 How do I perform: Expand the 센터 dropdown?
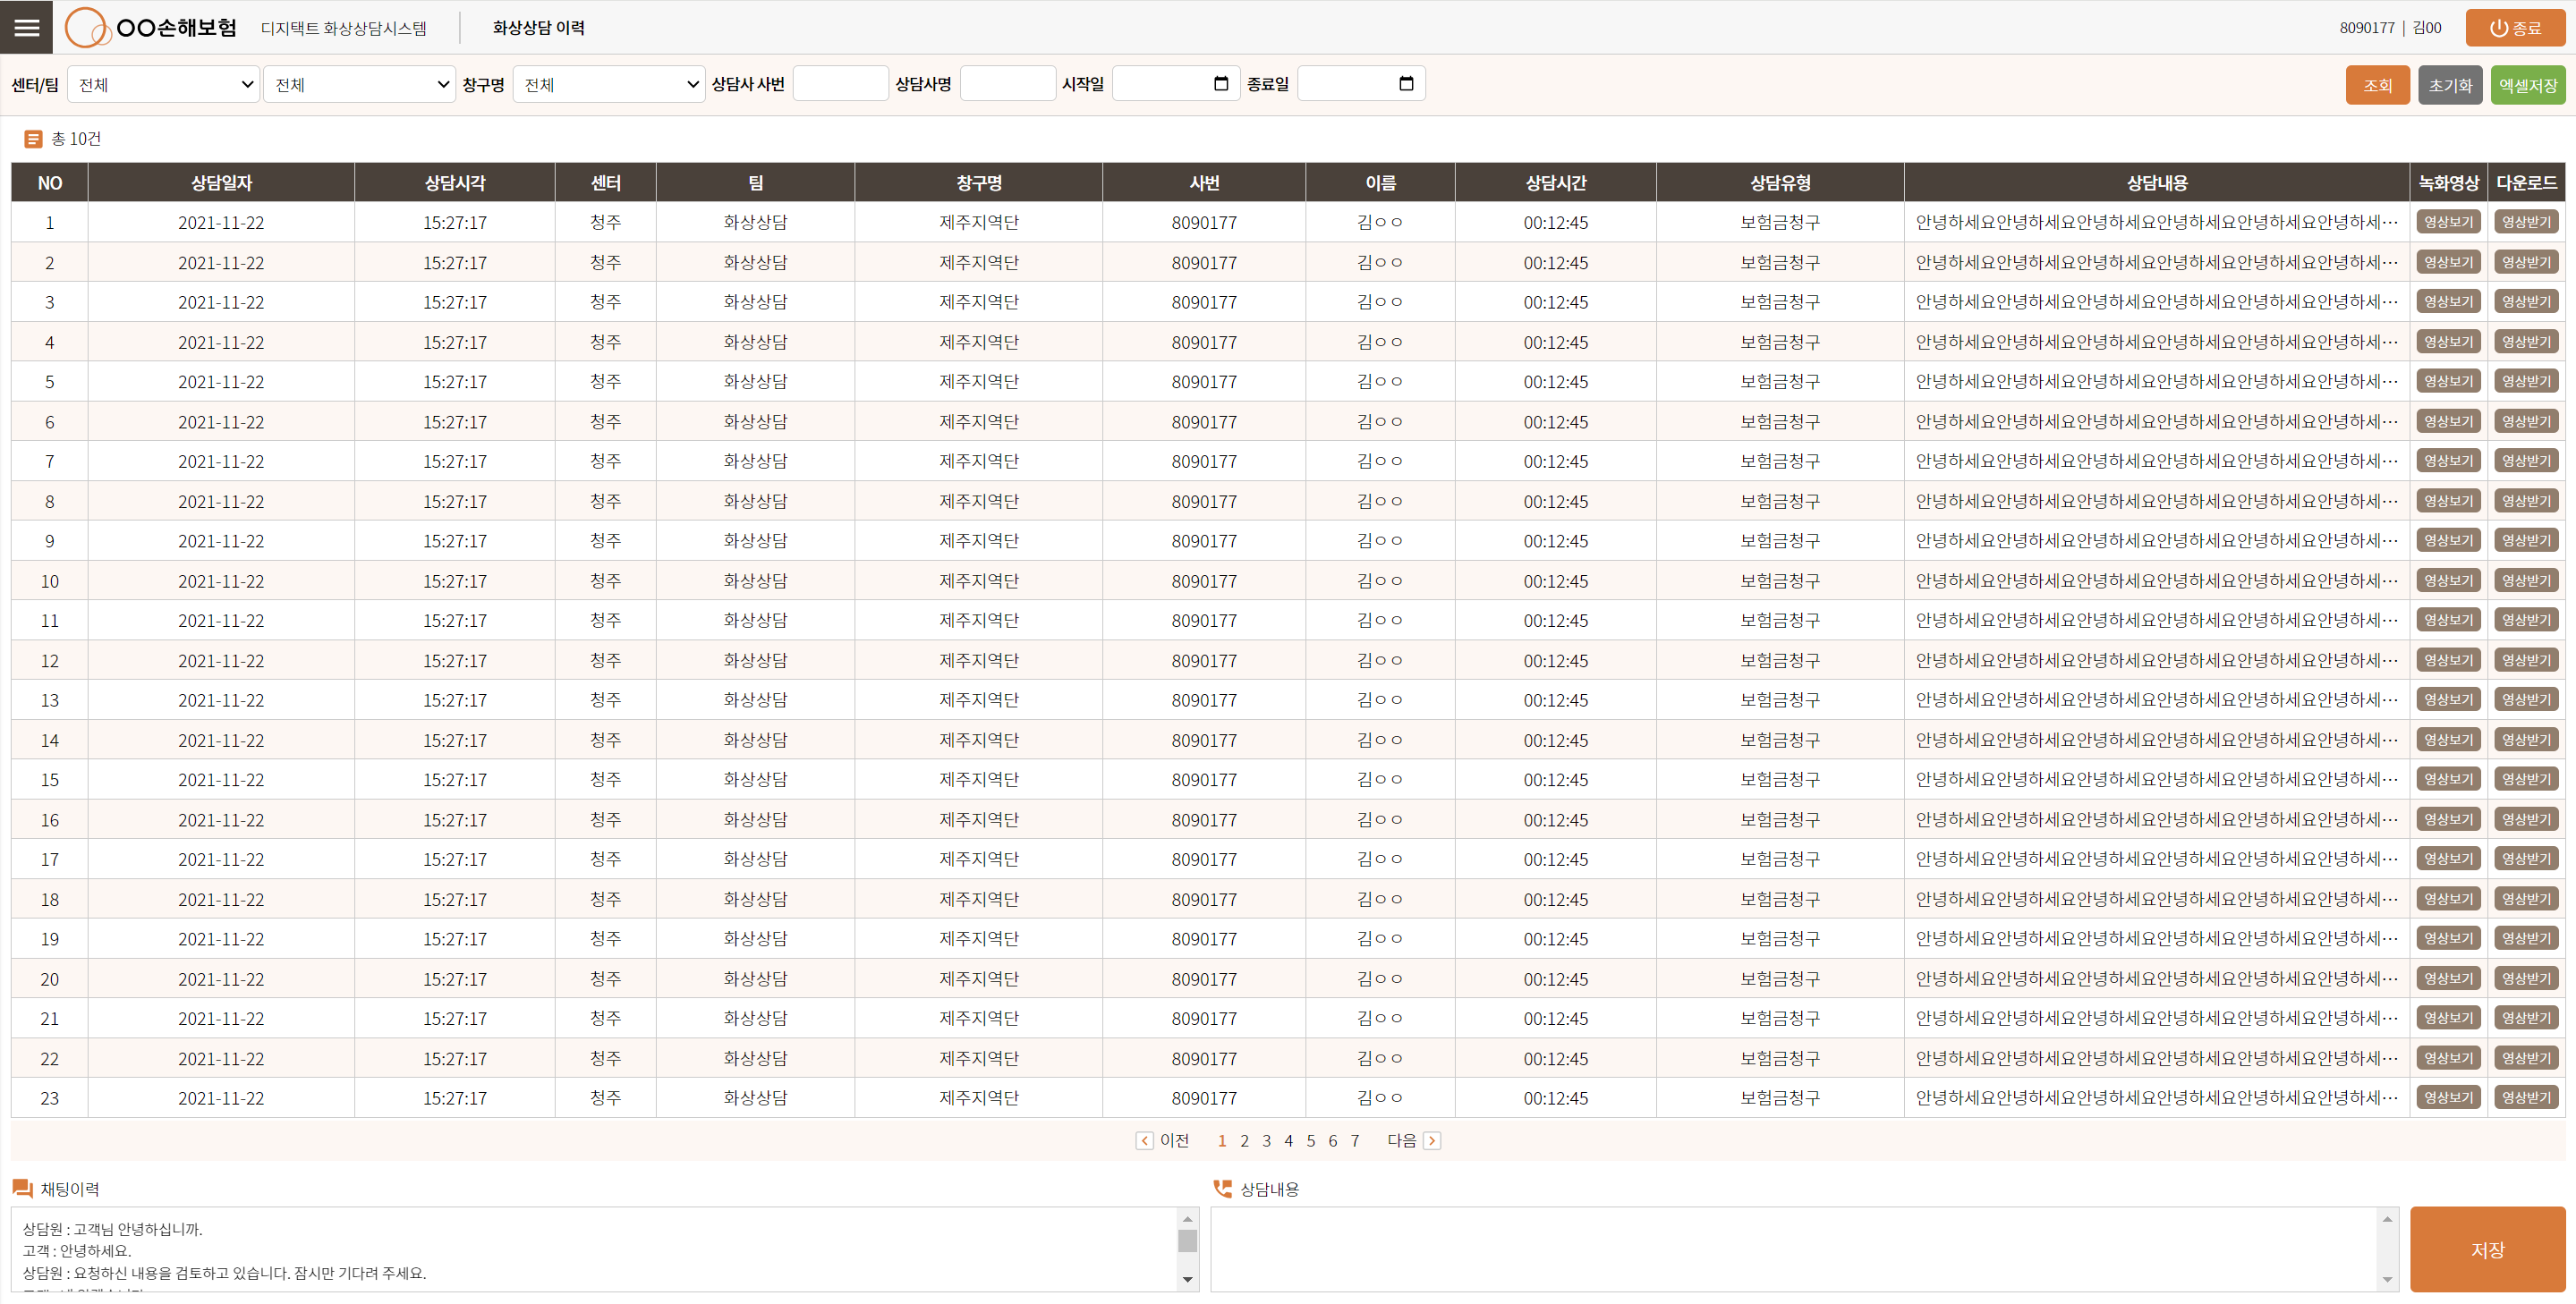click(x=164, y=85)
